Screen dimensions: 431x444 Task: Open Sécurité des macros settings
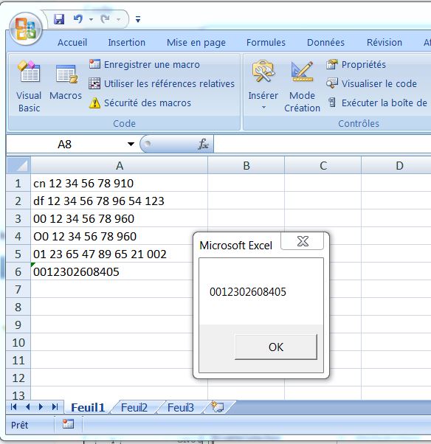140,103
